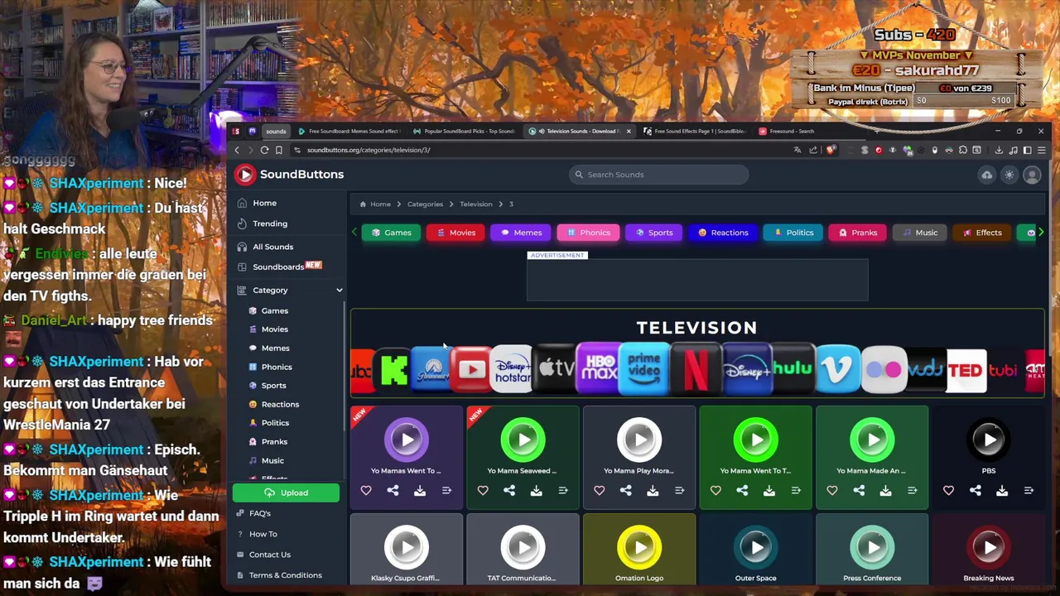
Task: Go back in the browser
Action: [237, 150]
